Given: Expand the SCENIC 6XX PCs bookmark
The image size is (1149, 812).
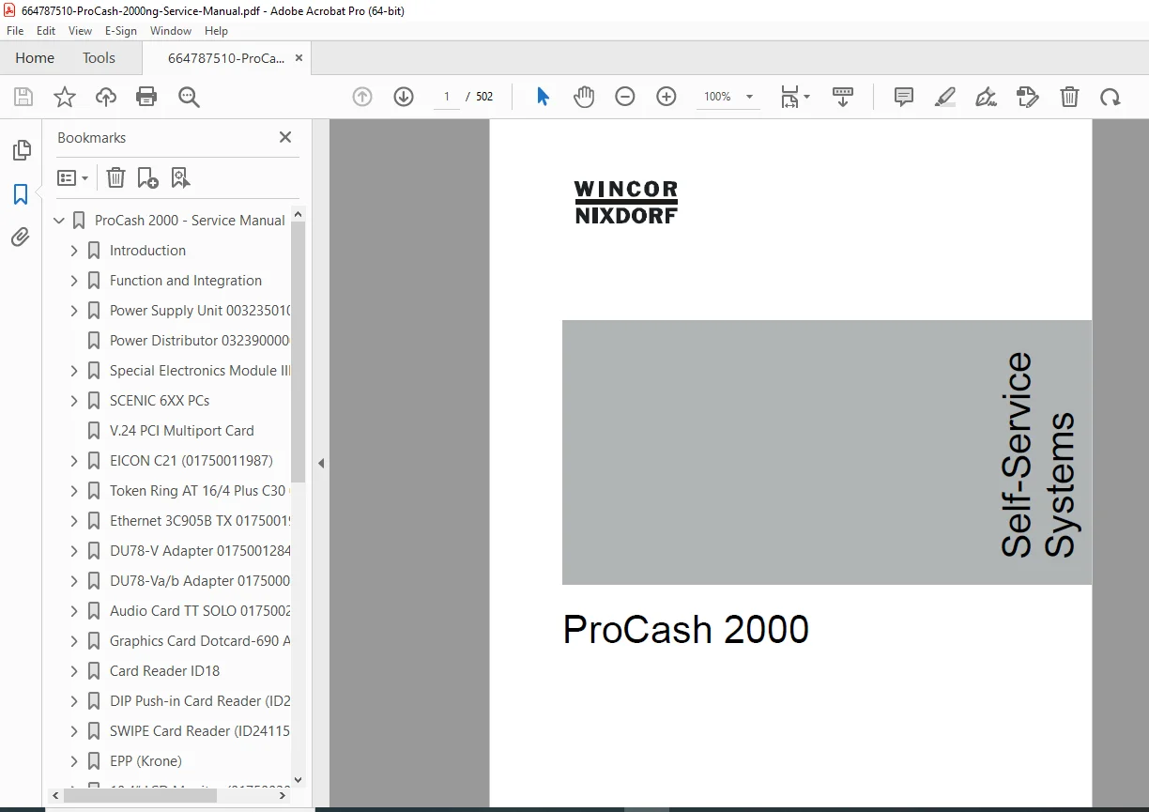Looking at the screenshot, I should point(74,401).
